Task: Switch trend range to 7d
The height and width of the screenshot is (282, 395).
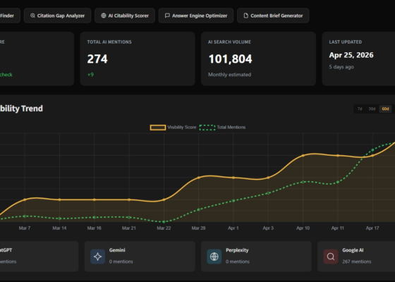Action: (360, 109)
